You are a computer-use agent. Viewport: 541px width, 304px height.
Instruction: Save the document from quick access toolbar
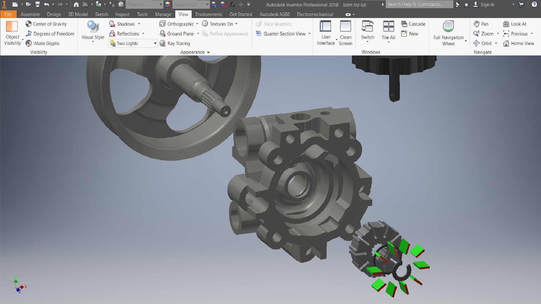point(38,5)
